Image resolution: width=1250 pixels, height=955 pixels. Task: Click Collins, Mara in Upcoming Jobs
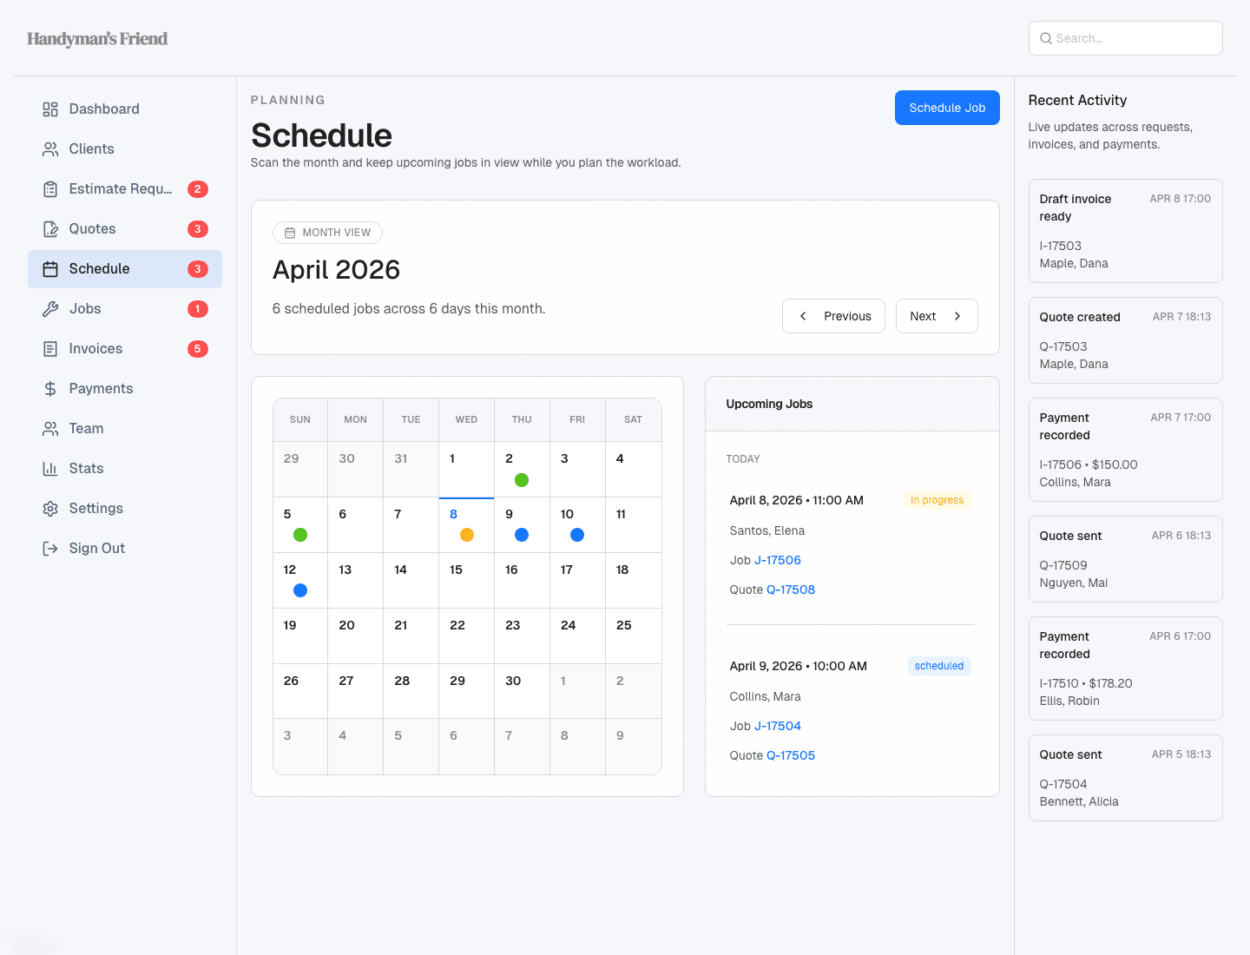pyautogui.click(x=766, y=696)
